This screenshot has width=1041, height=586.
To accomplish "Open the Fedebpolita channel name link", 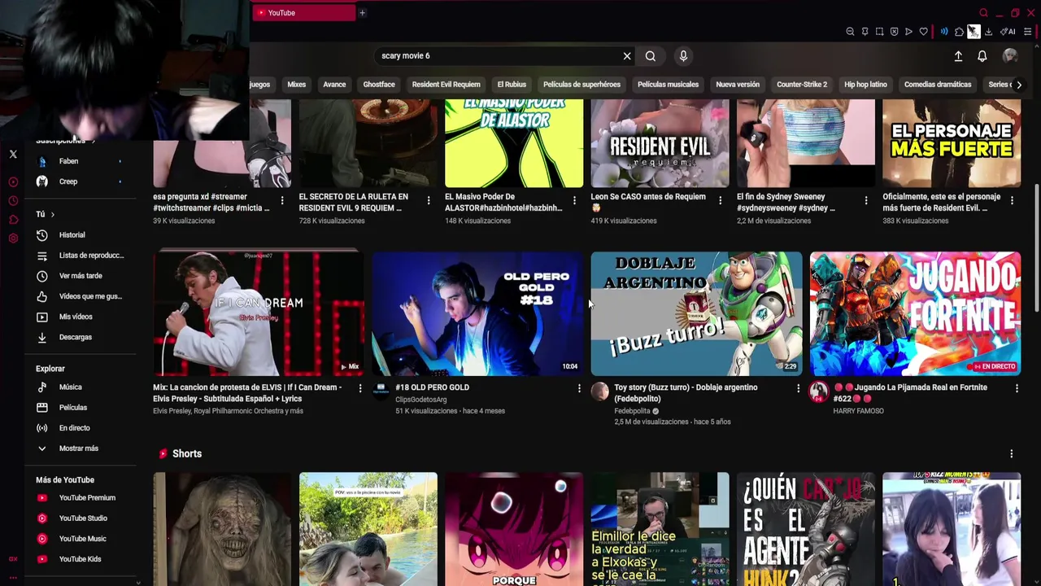I will [x=632, y=411].
